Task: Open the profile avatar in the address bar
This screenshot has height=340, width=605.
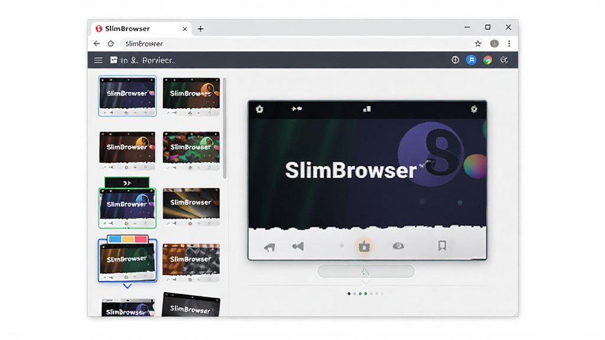Action: 495,44
